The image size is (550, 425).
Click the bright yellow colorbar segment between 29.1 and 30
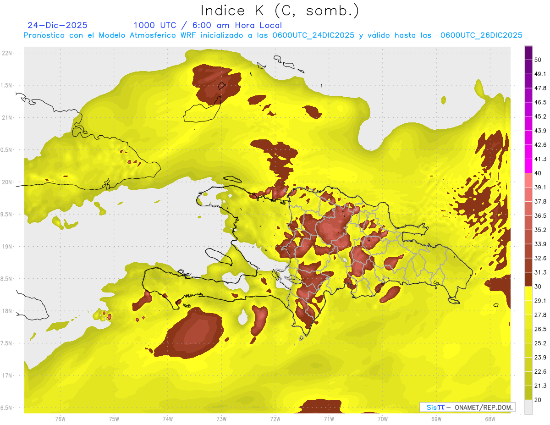point(528,293)
